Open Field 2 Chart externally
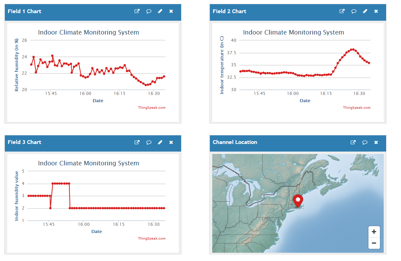 pos(342,11)
